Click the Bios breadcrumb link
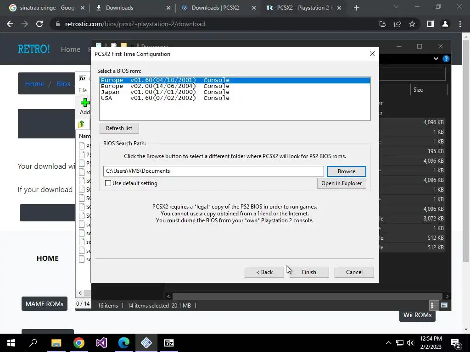Image resolution: width=470 pixels, height=352 pixels. tap(63, 84)
